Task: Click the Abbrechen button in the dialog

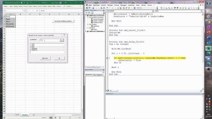Action: point(45,58)
